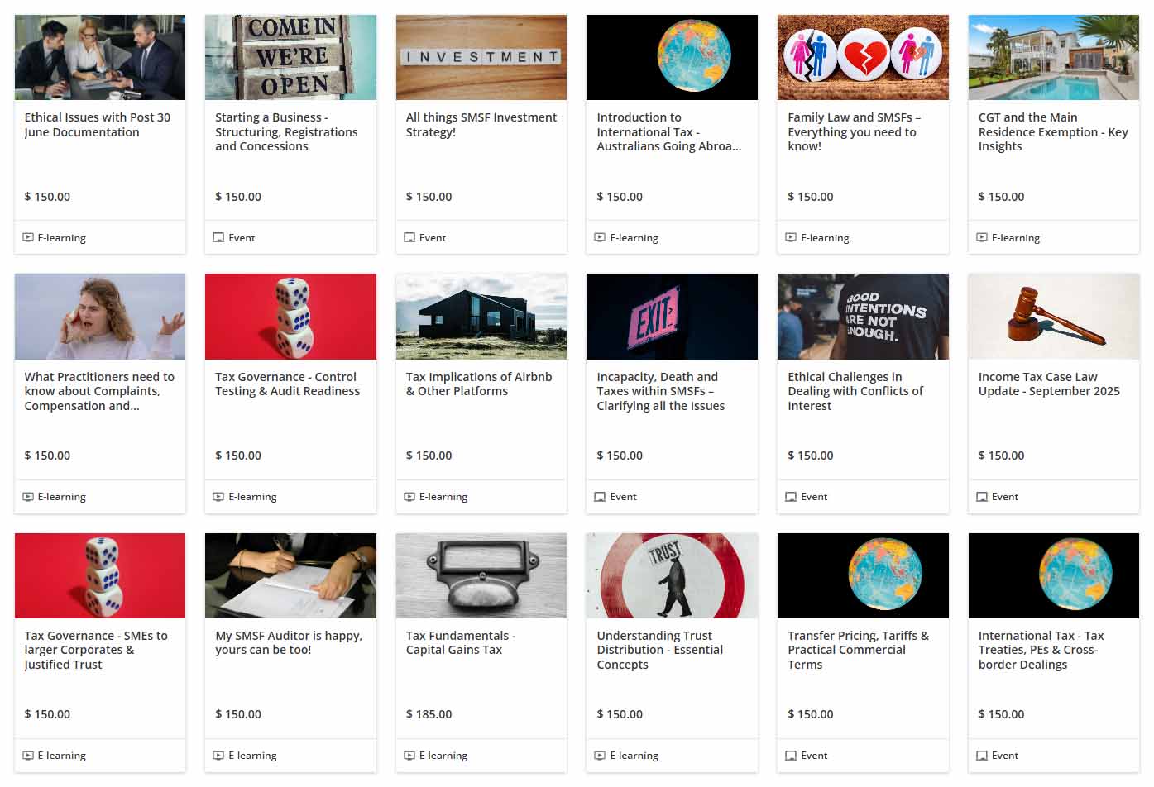The width and height of the screenshot is (1154, 787).
Task: Click Event icon under SMSF Investment Strategy card
Action: pos(409,238)
